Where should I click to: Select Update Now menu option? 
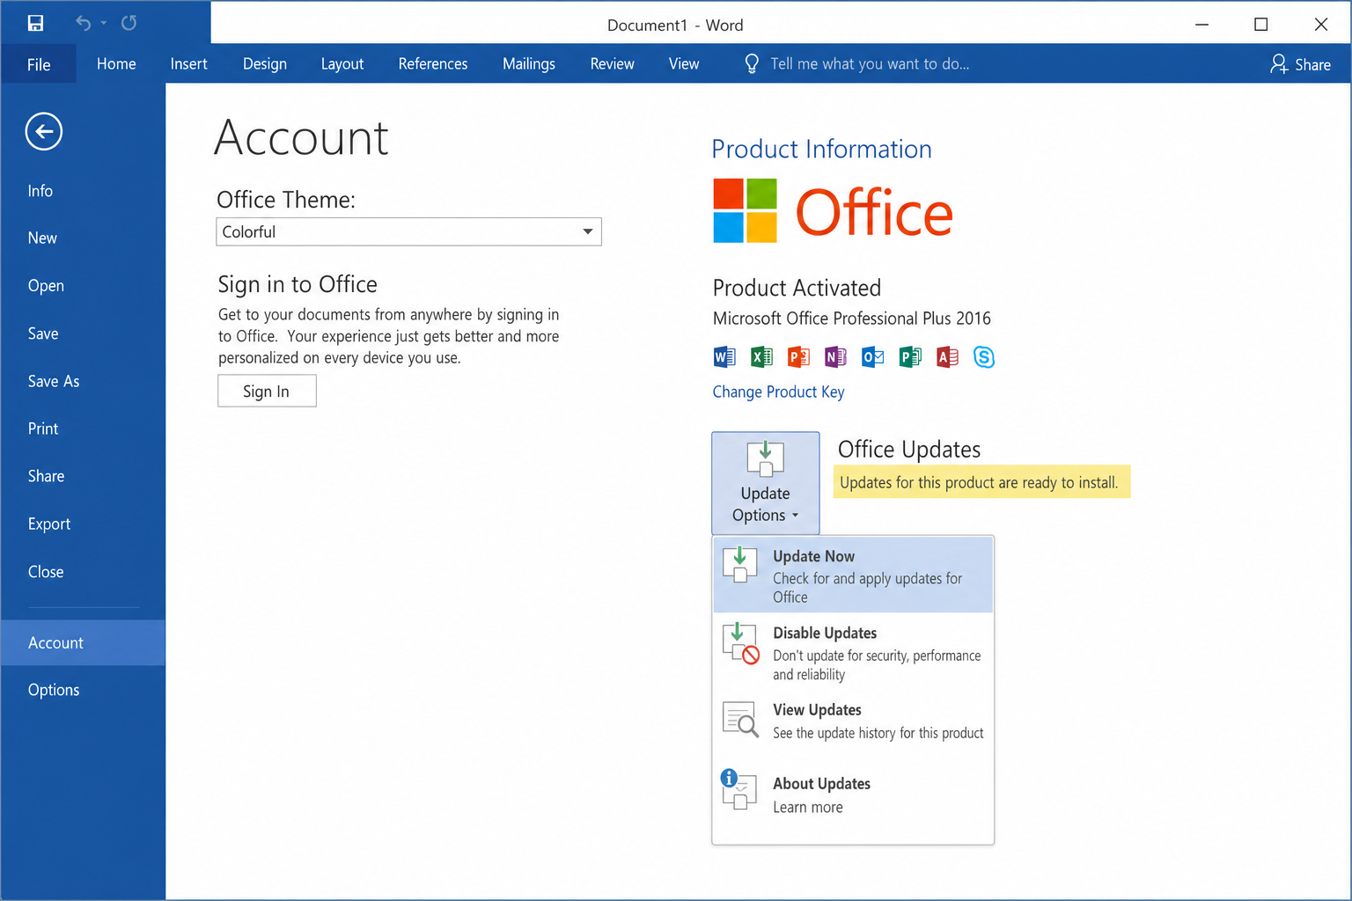(x=853, y=575)
